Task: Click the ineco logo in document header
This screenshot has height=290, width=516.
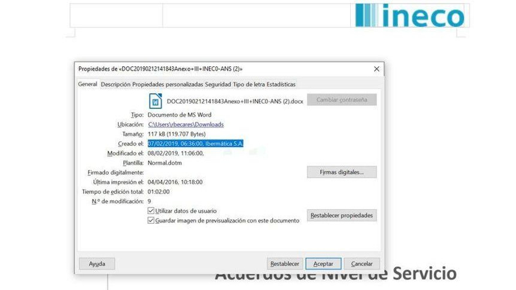Action: click(410, 15)
